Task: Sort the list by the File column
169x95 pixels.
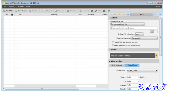Action: 34,15
